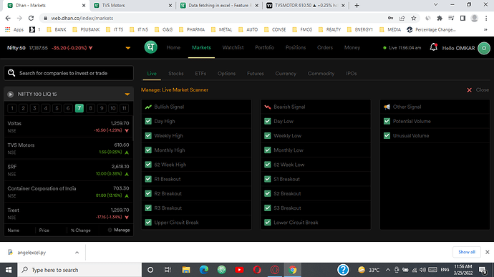The width and height of the screenshot is (494, 277).
Task: Click the password key icon in address bar
Action: click(x=390, y=19)
